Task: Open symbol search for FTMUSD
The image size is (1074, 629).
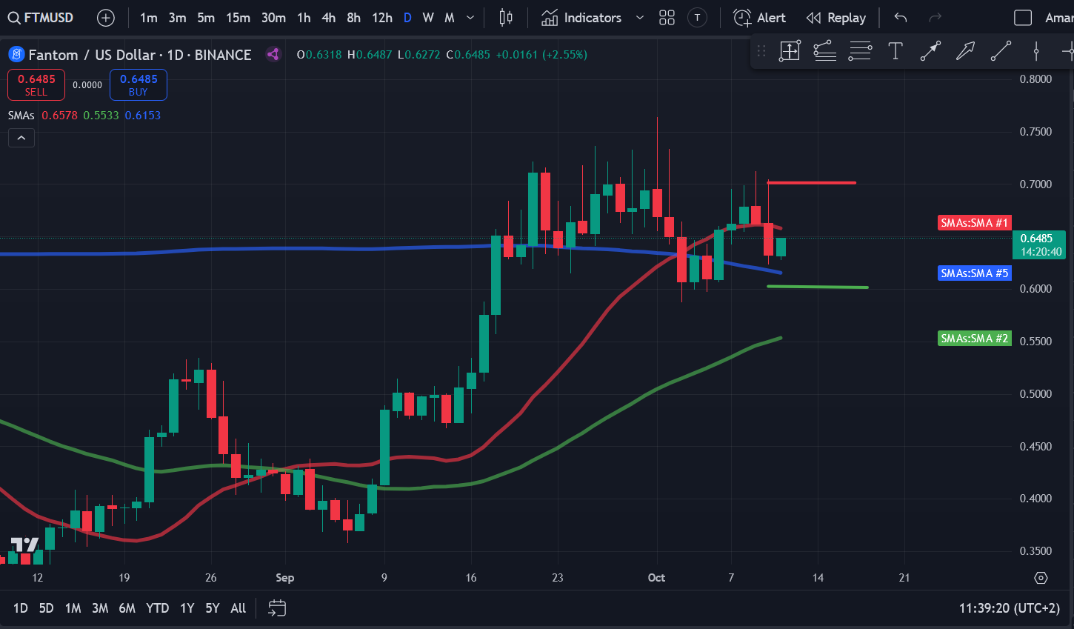Action: [41, 18]
